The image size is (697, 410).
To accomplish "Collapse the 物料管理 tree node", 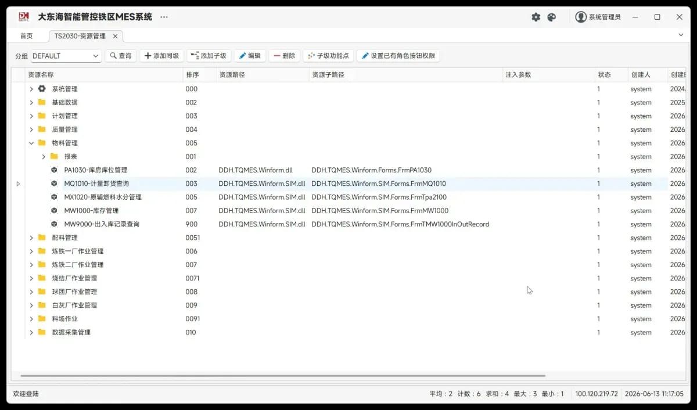I will [x=31, y=143].
